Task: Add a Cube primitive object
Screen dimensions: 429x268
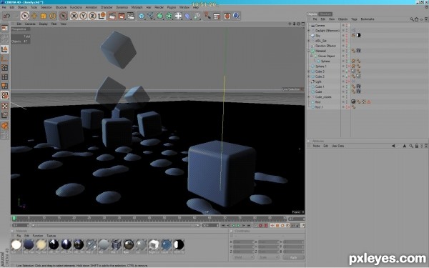Action: pos(142,16)
